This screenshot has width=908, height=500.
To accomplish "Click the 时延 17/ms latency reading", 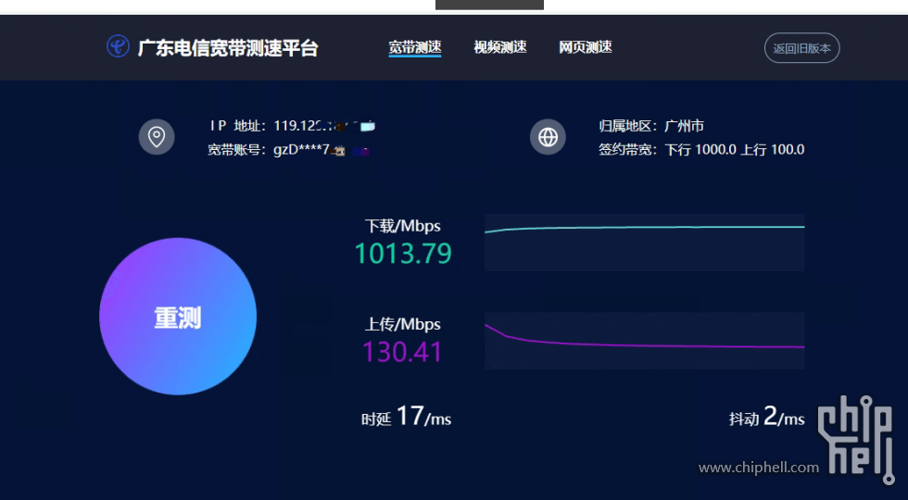I will pos(407,417).
